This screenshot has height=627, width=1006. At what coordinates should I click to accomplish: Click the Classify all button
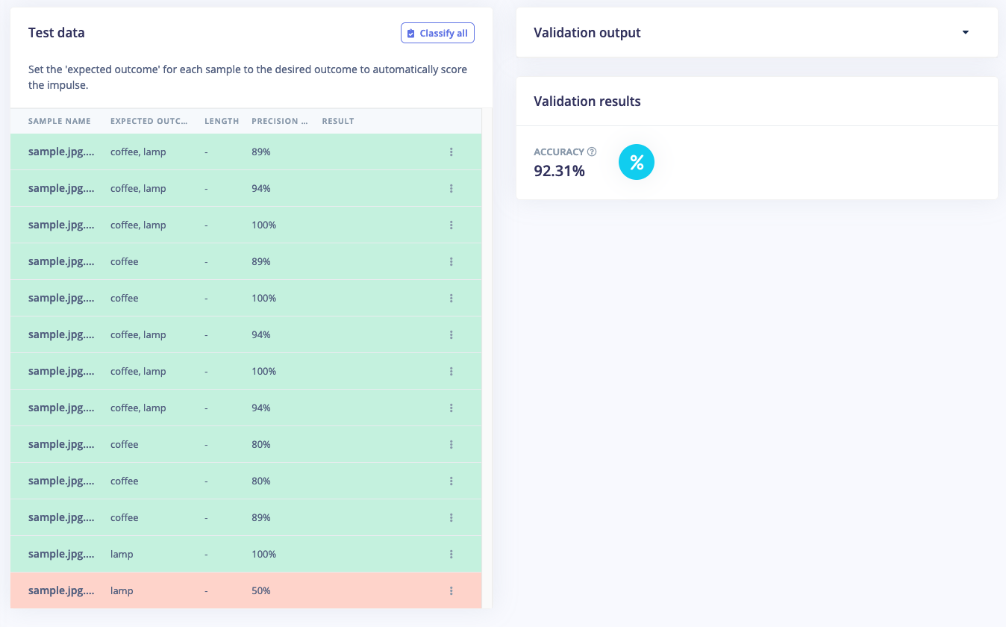click(x=437, y=33)
